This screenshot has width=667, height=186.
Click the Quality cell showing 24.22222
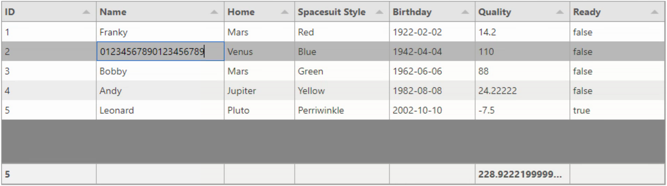pos(522,91)
